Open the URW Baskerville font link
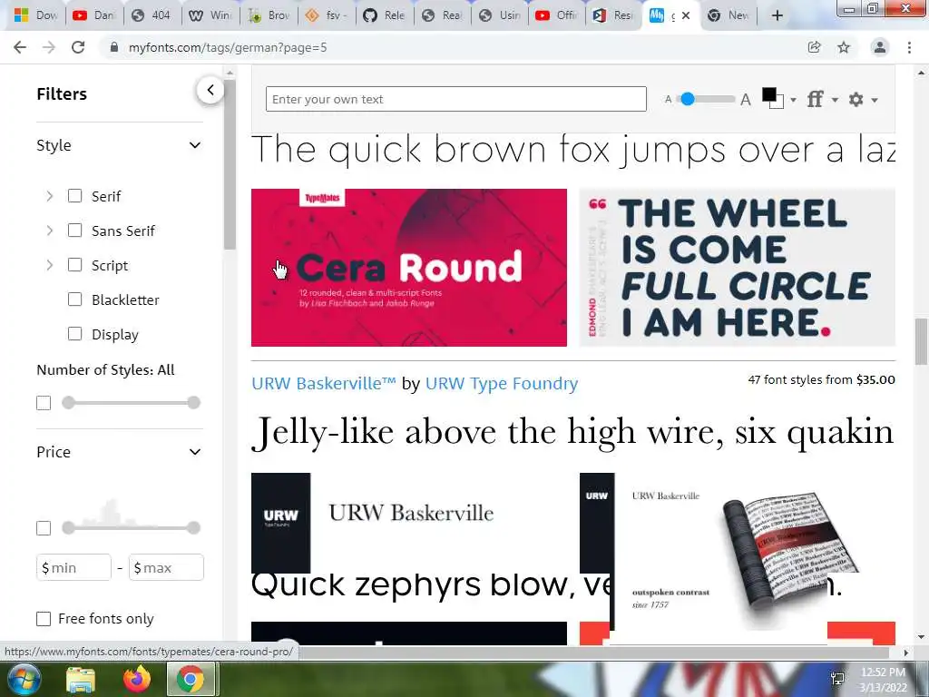Viewport: 929px width, 697px height. click(x=324, y=384)
